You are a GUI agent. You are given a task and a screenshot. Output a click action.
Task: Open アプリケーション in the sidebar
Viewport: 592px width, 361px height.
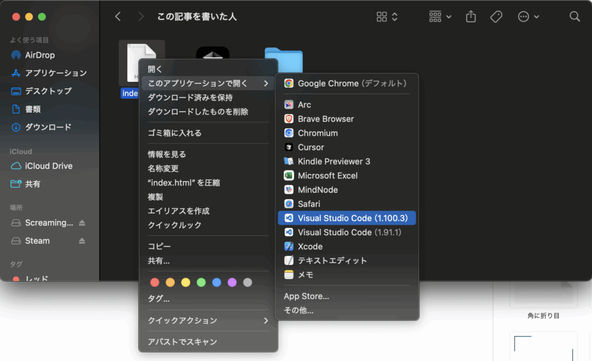point(49,73)
